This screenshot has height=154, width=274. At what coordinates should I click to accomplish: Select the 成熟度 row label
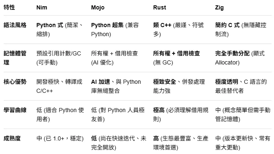coord(12,138)
